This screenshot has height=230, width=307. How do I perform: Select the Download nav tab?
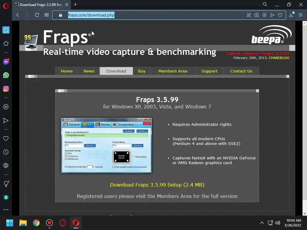(x=116, y=71)
